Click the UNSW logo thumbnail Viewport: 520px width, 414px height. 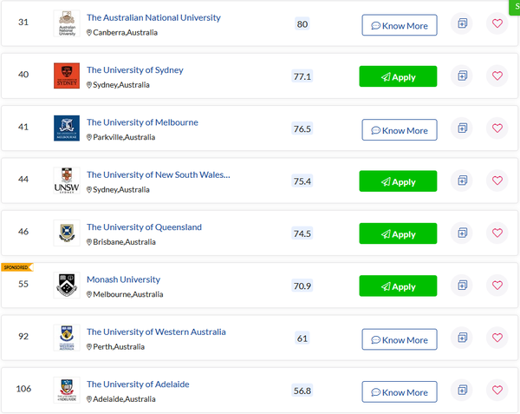pos(67,181)
